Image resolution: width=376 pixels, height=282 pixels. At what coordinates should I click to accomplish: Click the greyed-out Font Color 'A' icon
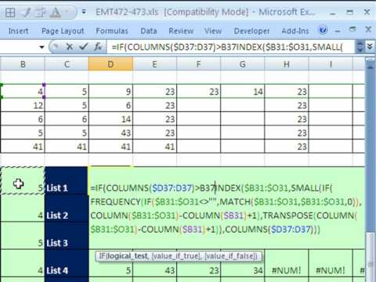(x=56, y=12)
